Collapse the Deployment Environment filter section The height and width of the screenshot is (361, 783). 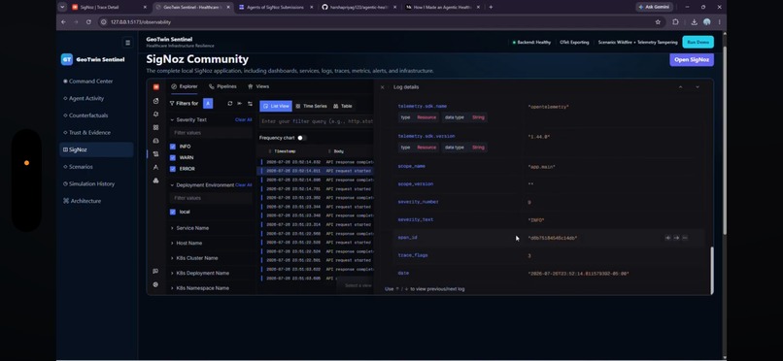click(x=172, y=185)
